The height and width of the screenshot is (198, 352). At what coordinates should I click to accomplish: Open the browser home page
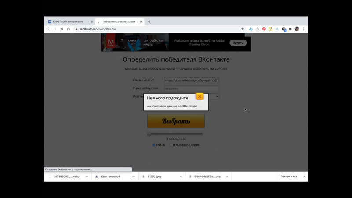coord(68,29)
